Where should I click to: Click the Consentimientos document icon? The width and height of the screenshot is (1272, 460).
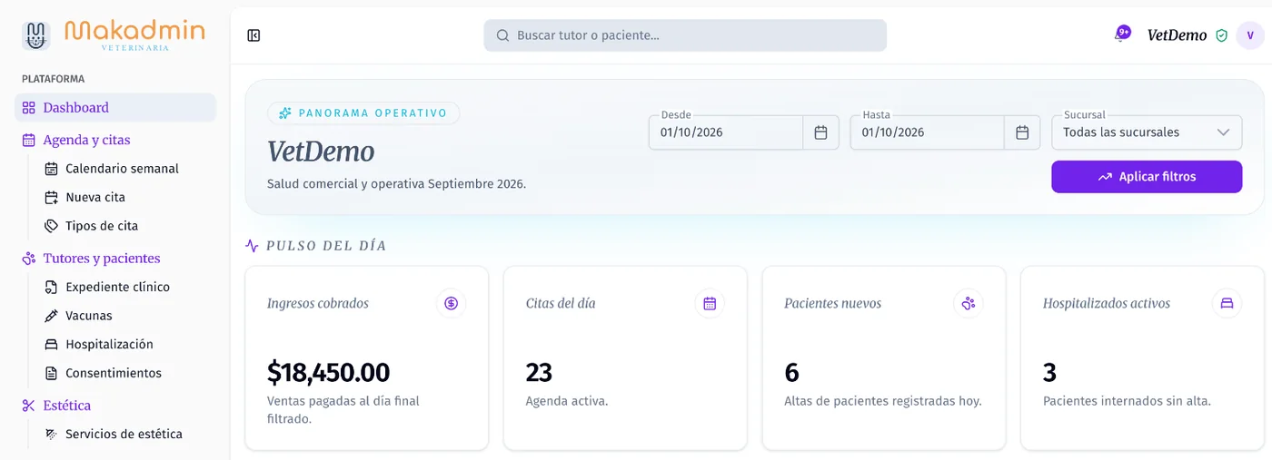pyautogui.click(x=51, y=373)
